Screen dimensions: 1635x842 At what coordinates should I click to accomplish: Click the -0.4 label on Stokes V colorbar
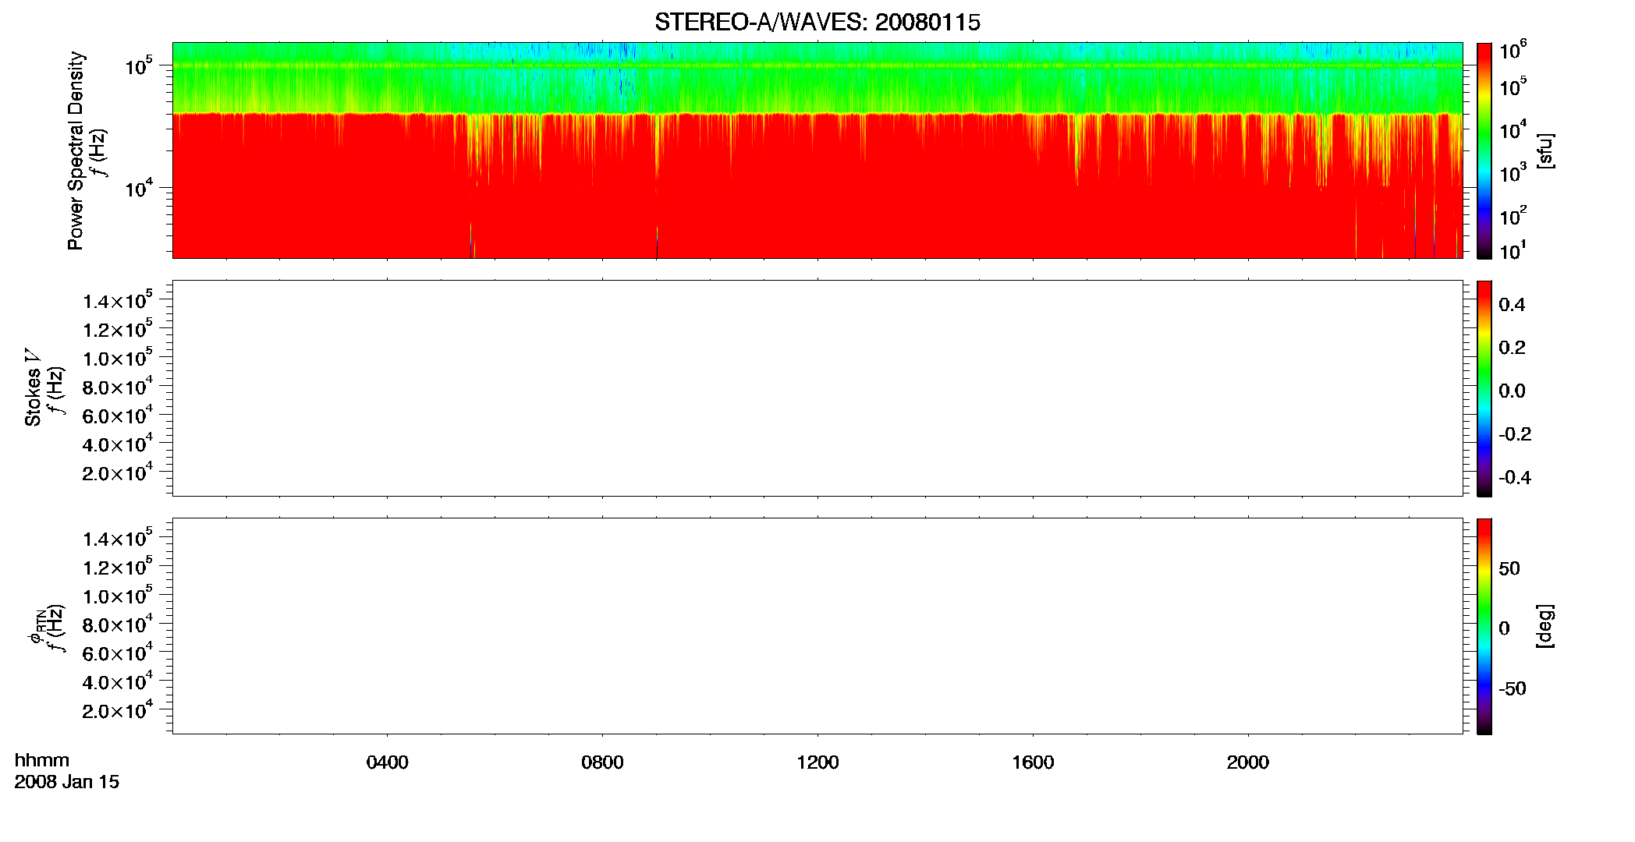coord(1515,477)
